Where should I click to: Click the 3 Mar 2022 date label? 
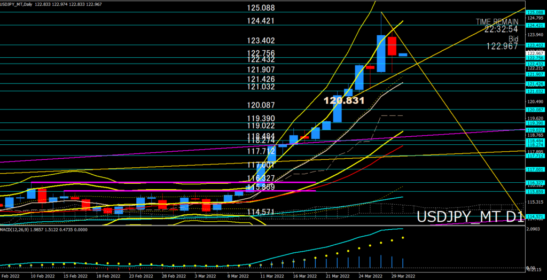coord(206,276)
